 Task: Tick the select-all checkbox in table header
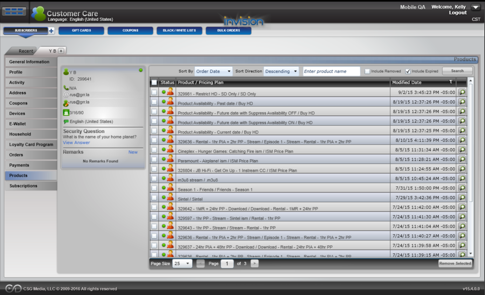(154, 82)
